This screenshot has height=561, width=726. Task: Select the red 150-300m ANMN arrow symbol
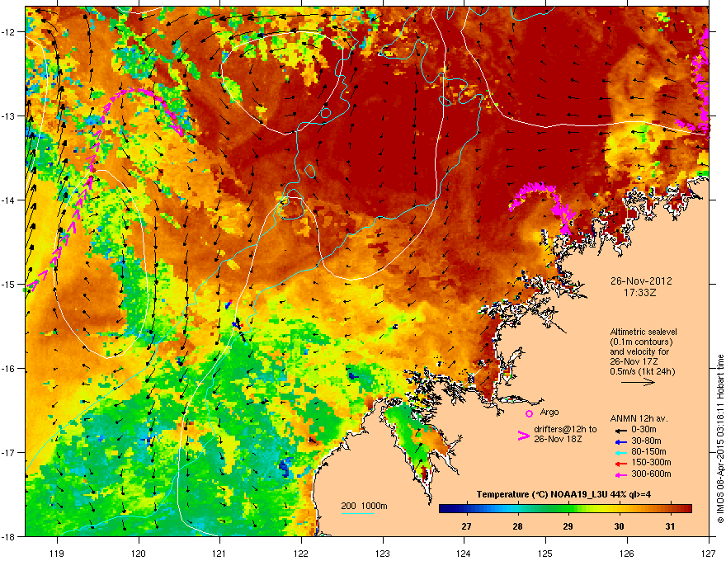click(x=621, y=464)
